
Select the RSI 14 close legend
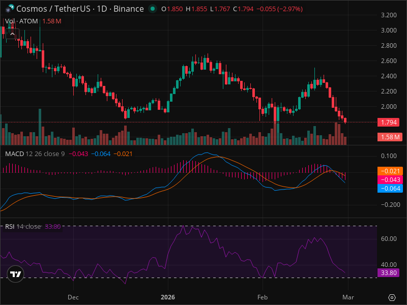[23, 226]
